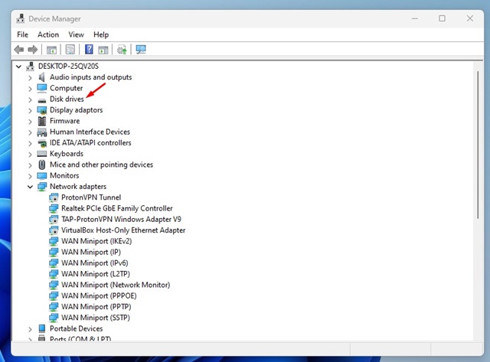Click the VirtualBox Host-Only adapter icon
This screenshot has height=362, width=490.
pos(54,230)
